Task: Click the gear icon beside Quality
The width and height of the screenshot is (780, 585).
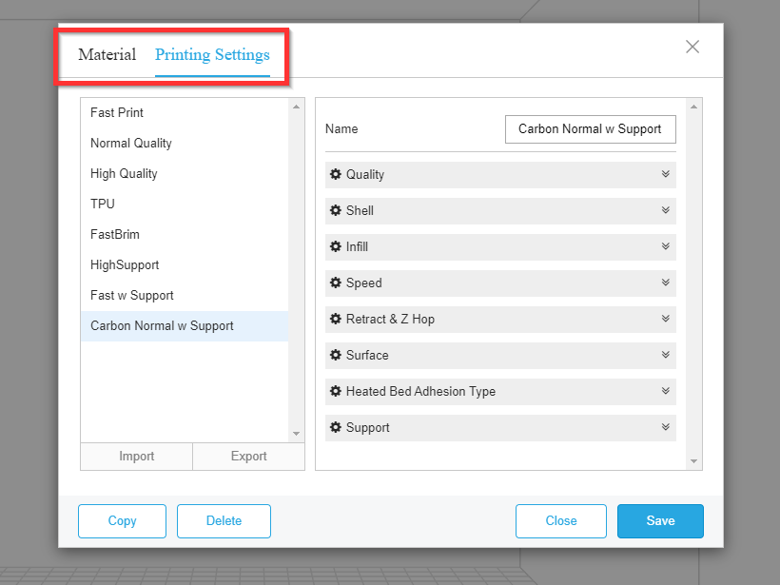Action: [x=335, y=174]
